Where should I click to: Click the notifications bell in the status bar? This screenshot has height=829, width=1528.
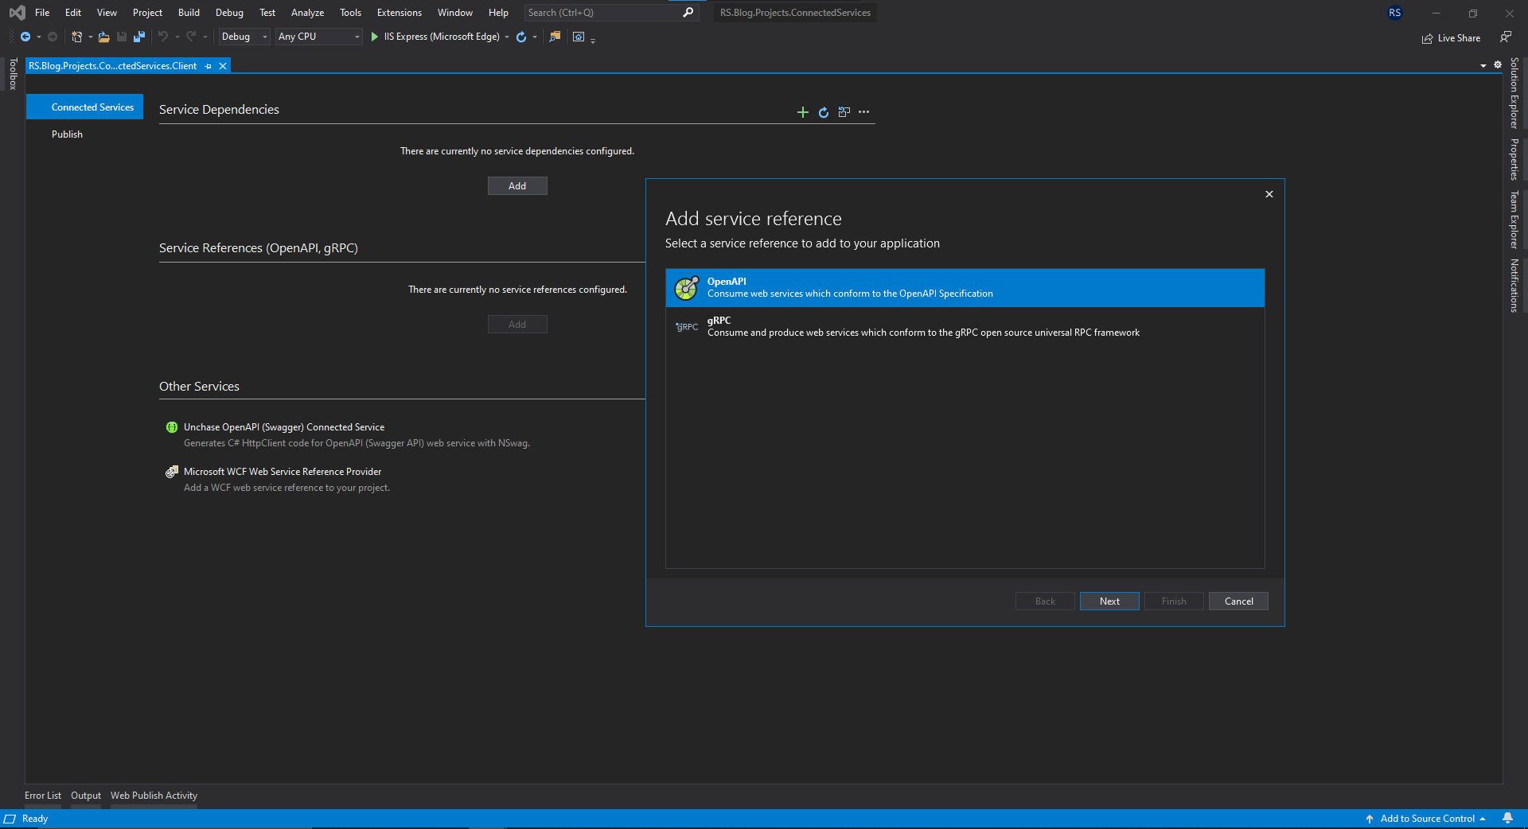[x=1507, y=819]
